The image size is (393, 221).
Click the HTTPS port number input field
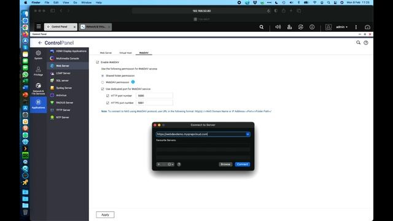pyautogui.click(x=154, y=103)
